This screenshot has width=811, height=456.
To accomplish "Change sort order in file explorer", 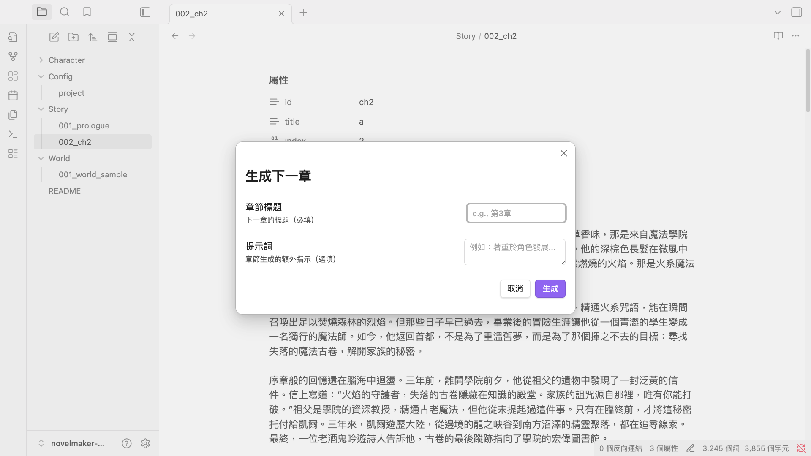I will [x=93, y=37].
